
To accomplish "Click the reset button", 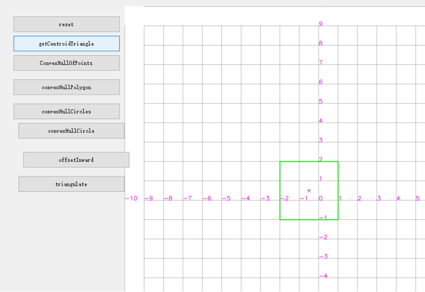I will pos(66,24).
